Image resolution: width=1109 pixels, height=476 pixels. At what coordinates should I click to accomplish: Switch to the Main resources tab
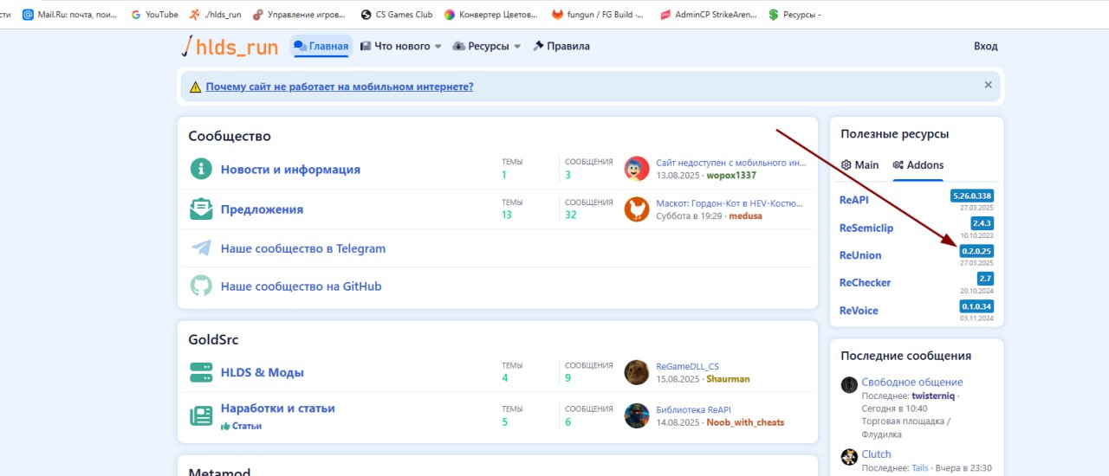(x=859, y=165)
